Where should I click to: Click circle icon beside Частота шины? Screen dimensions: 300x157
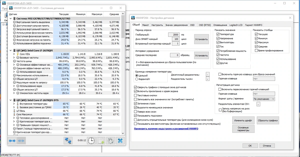pyautogui.click(x=14, y=61)
